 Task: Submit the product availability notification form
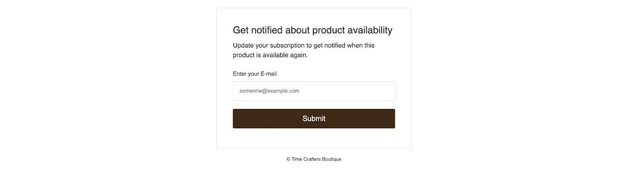point(313,119)
